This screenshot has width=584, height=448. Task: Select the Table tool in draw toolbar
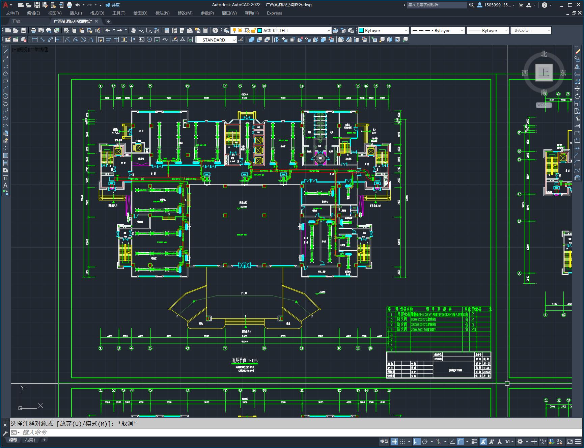pyautogui.click(x=5, y=178)
